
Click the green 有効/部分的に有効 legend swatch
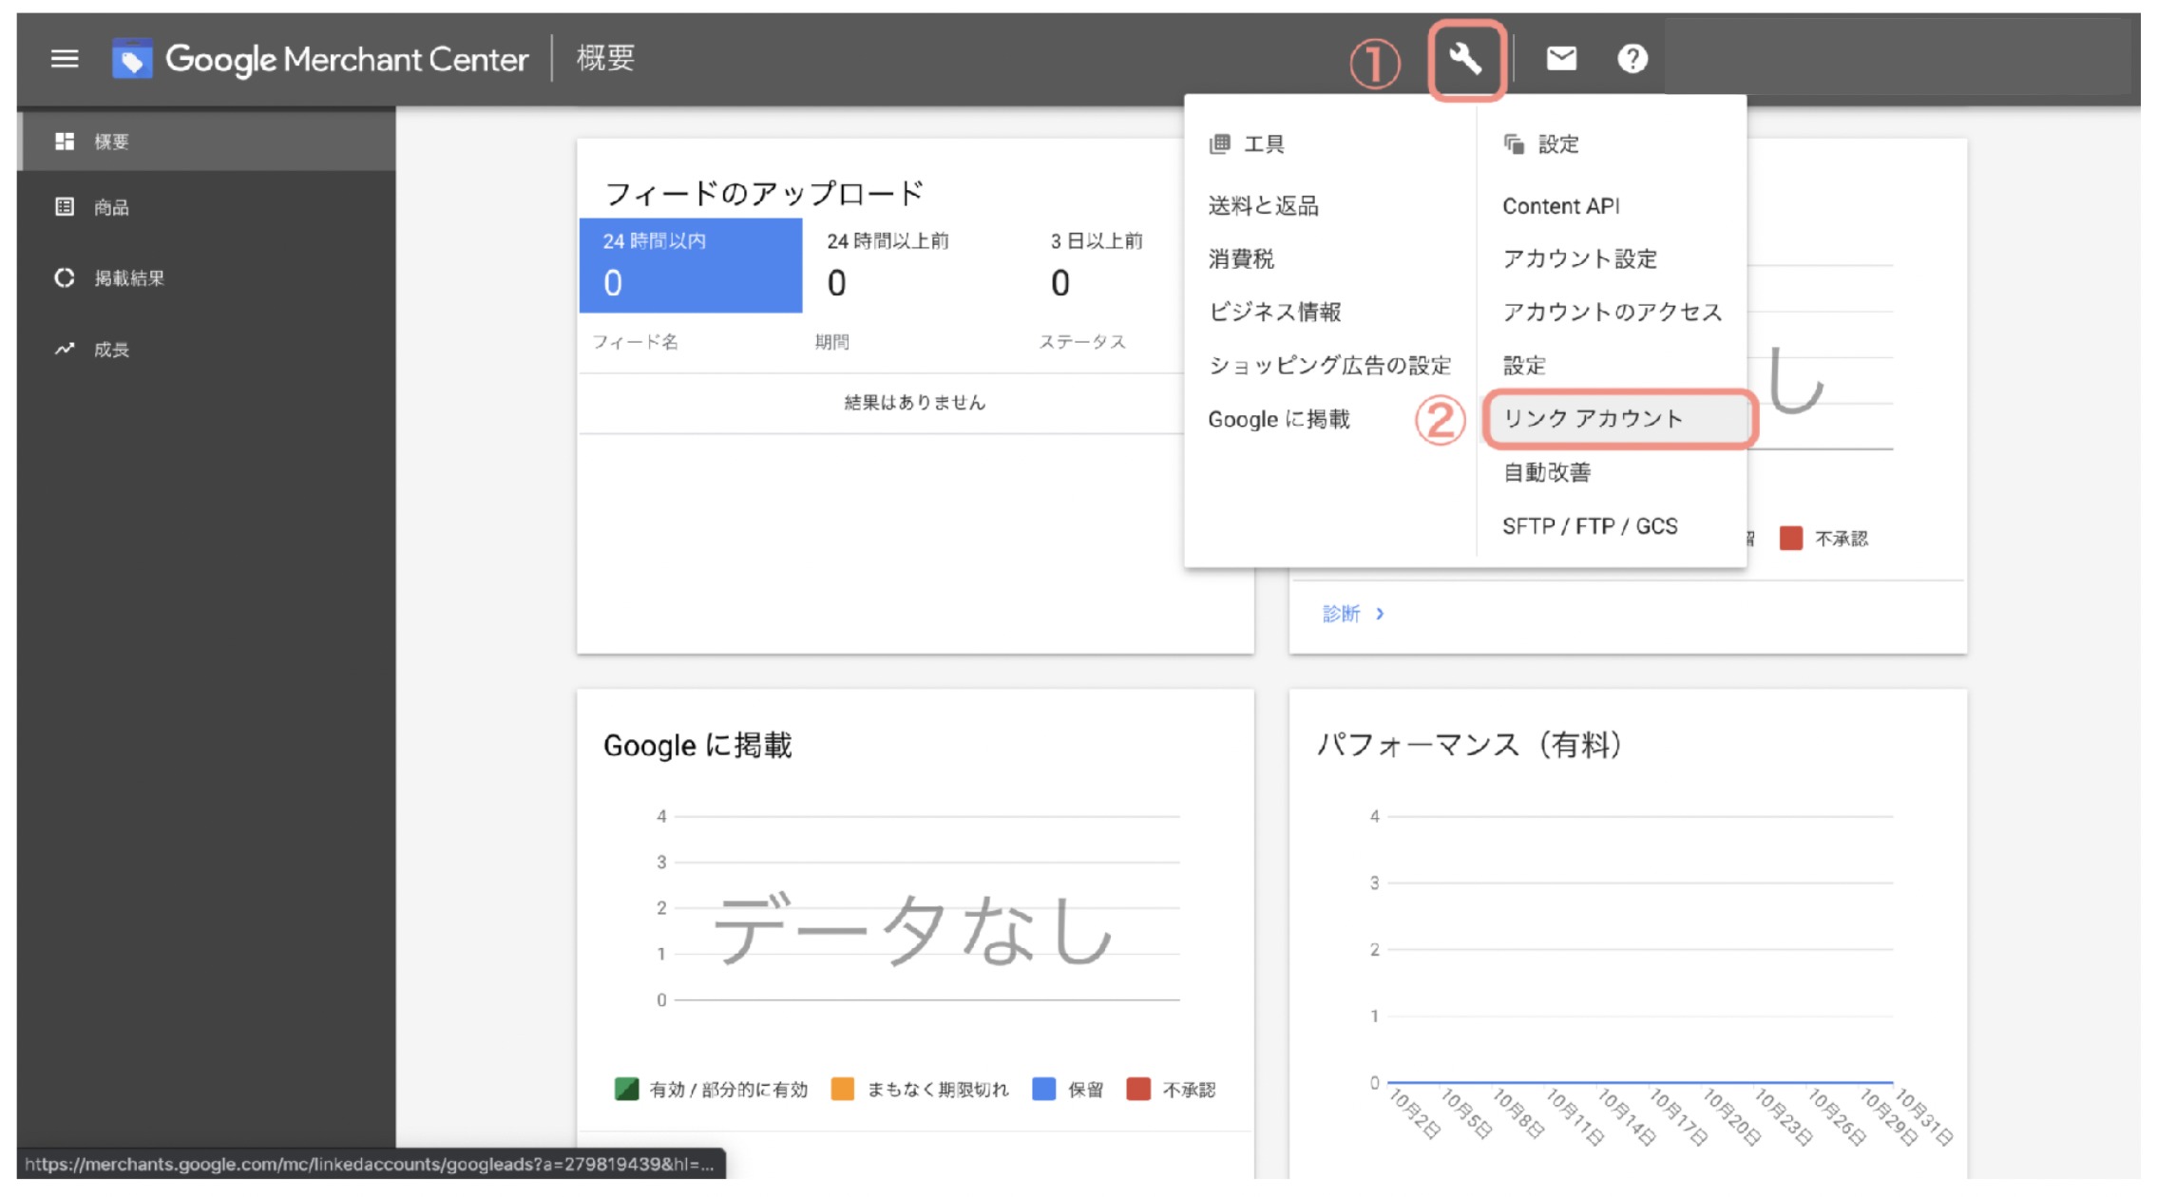coord(627,1090)
